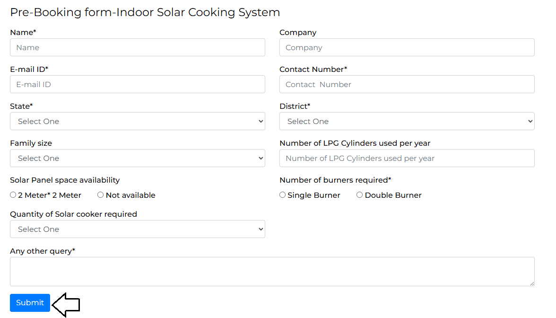Open the District dropdown
This screenshot has height=318, width=556.
coord(407,121)
